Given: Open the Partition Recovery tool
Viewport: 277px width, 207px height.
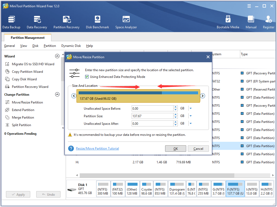Looking at the screenshot, I should point(66,22).
